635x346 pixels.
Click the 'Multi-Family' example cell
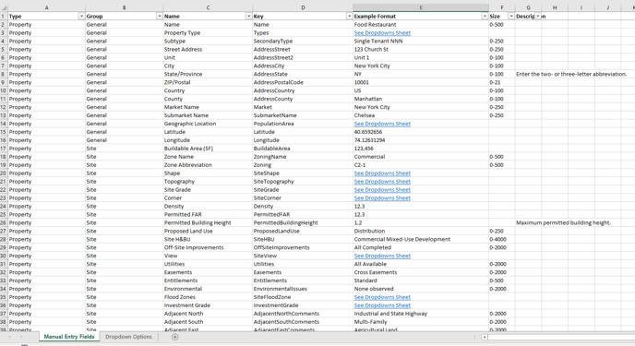click(421, 322)
